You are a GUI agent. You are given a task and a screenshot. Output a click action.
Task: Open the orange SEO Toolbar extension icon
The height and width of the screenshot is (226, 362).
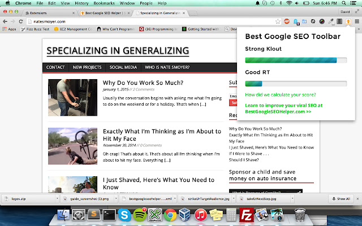point(348,21)
